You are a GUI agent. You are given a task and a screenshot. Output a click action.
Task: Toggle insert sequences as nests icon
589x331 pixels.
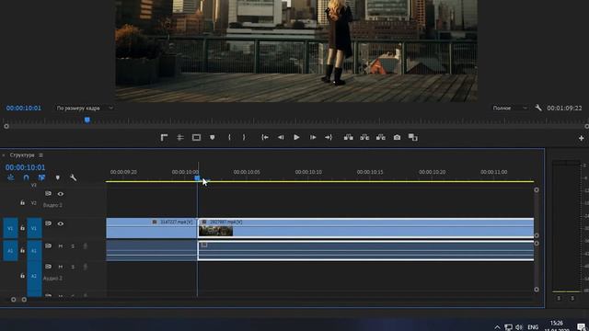pos(10,177)
